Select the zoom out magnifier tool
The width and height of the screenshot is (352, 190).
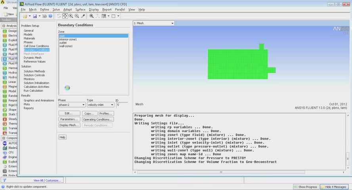[x=77, y=16]
